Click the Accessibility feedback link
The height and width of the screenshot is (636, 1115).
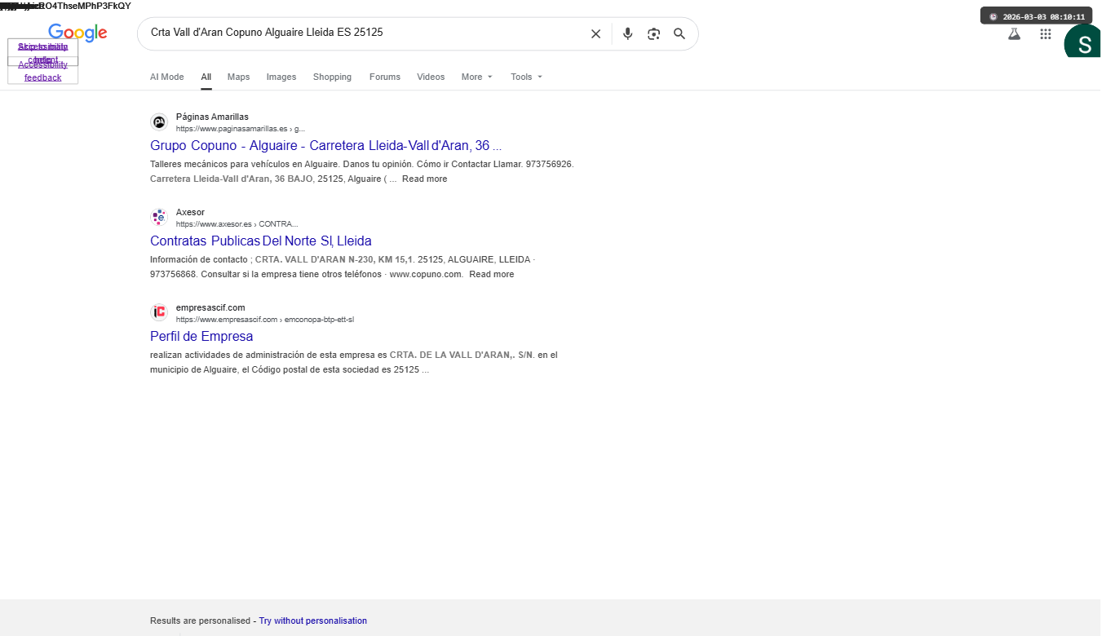[42, 71]
